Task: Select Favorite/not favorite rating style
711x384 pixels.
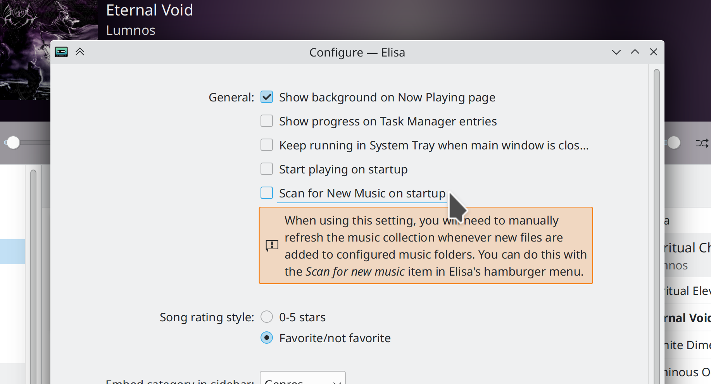Action: tap(267, 338)
